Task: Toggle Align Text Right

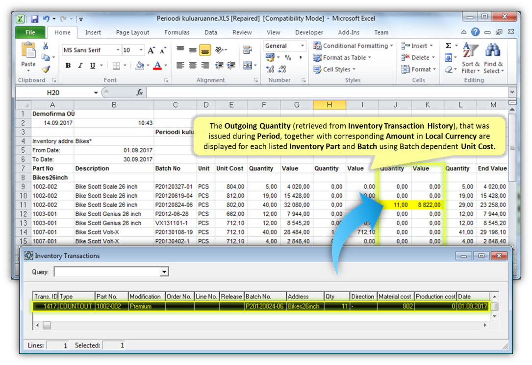Action: click(205, 66)
